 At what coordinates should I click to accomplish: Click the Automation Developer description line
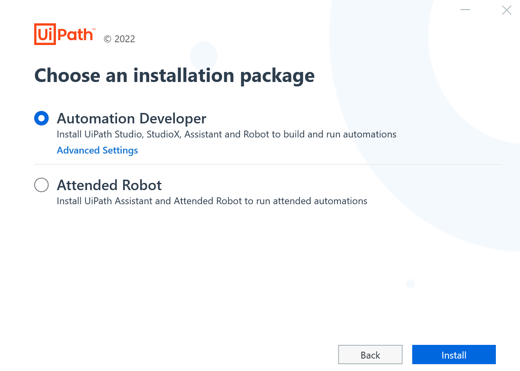pyautogui.click(x=226, y=134)
